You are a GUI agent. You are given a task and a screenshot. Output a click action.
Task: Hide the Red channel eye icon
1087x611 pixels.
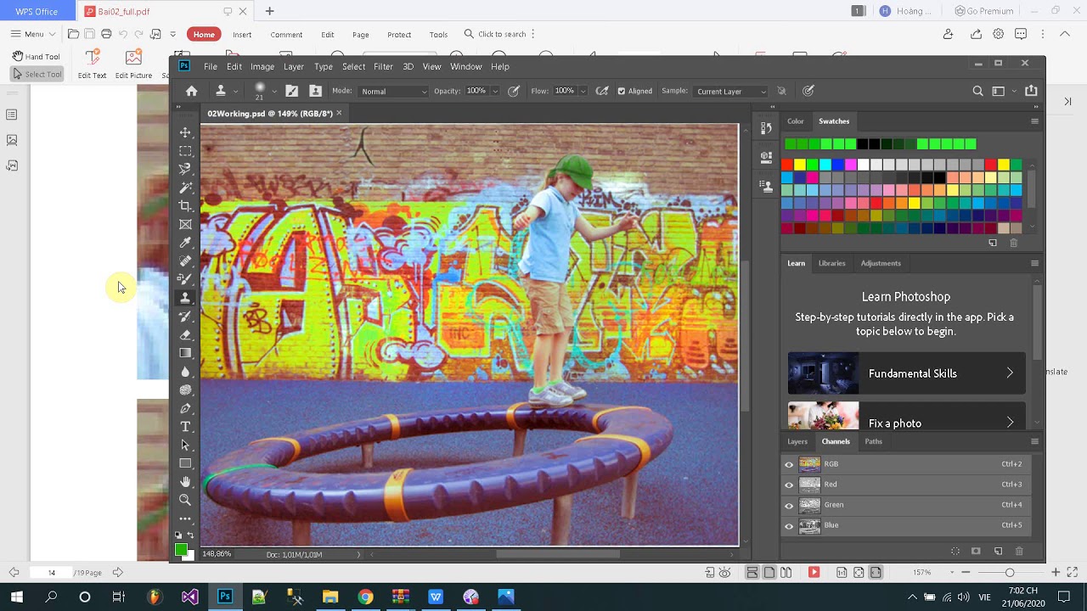789,485
